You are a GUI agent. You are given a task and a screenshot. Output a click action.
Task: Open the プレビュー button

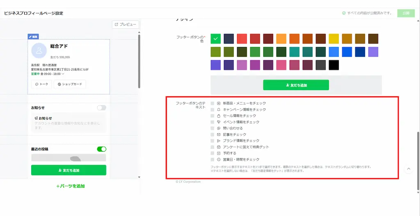[126, 24]
